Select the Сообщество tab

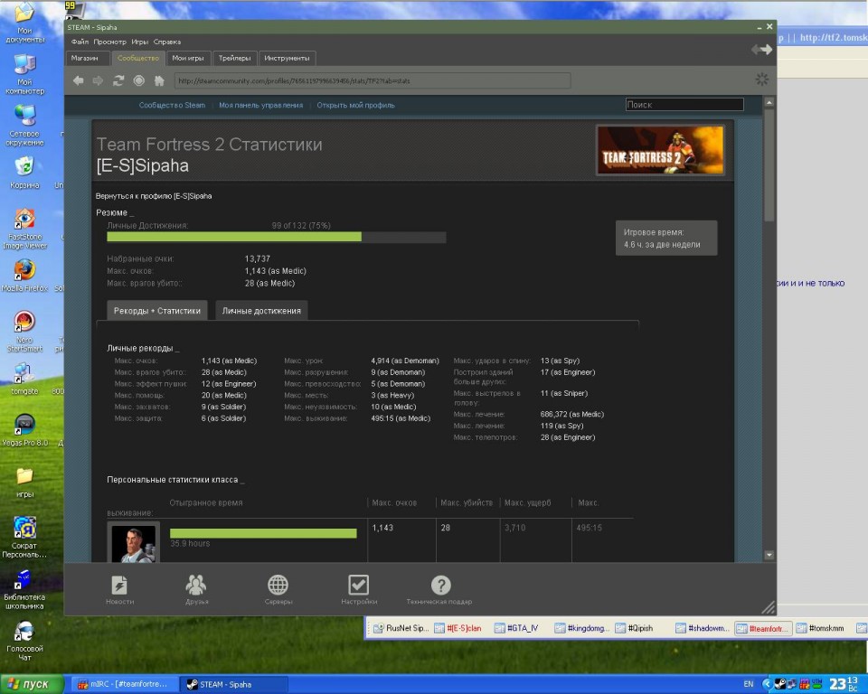pyautogui.click(x=137, y=58)
